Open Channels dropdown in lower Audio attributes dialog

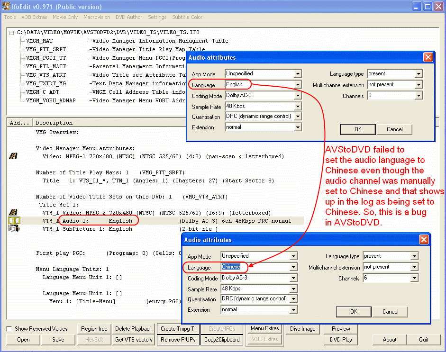pos(414,278)
